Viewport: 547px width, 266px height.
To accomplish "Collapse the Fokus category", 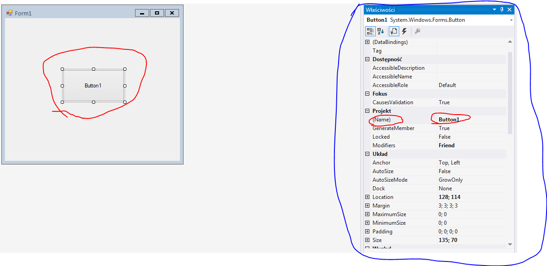I will 368,94.
